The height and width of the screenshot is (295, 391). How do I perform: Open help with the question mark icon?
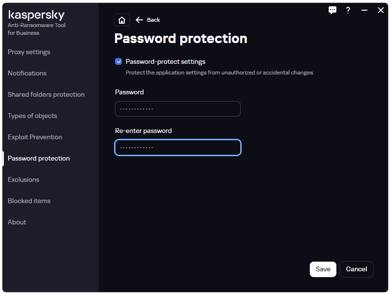tap(348, 10)
